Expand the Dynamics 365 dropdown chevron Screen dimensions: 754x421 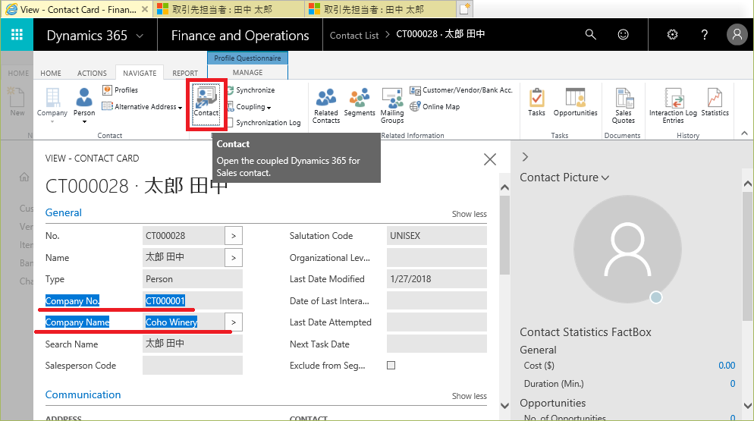coord(140,36)
